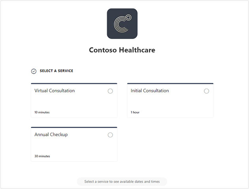
Task: Click the top border of the Initial Consultation card
Action: pyautogui.click(x=170, y=83)
